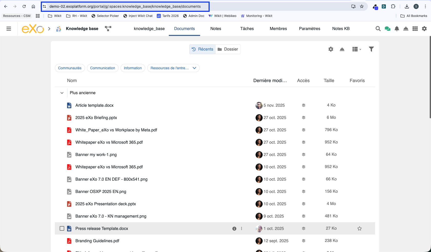Click the Knowledge base space title
Screen dimensions: 431x252
click(x=82, y=29)
